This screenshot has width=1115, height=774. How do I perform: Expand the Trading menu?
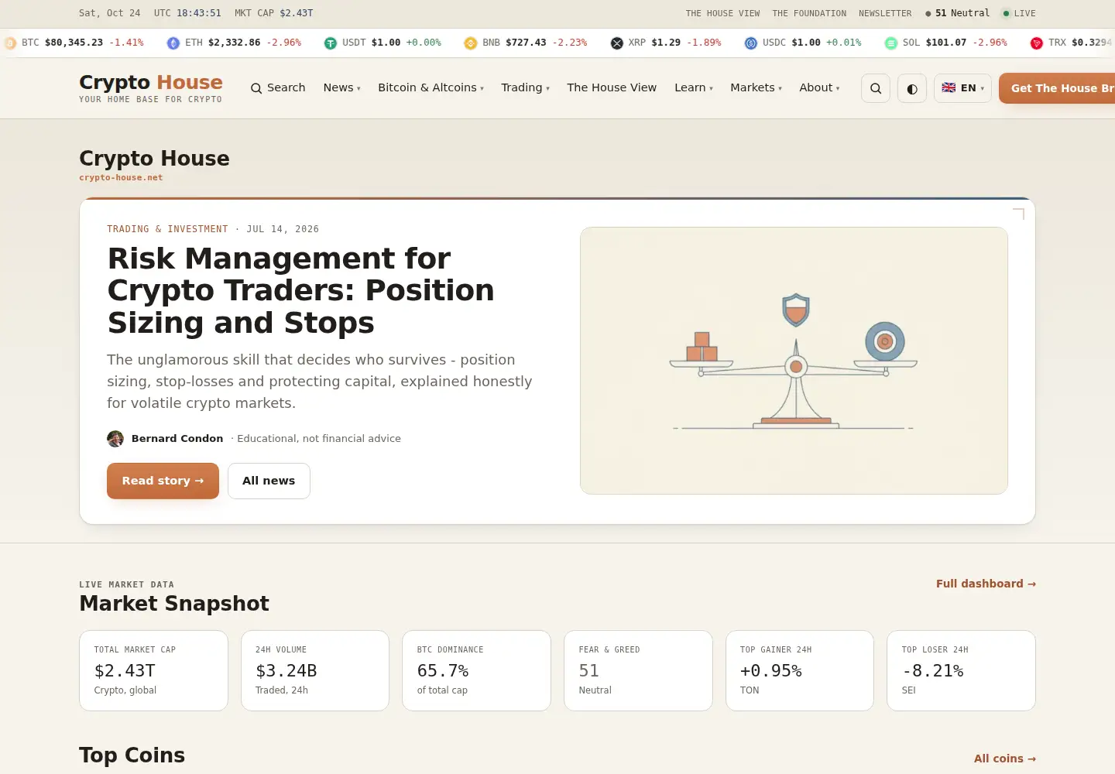(x=525, y=87)
